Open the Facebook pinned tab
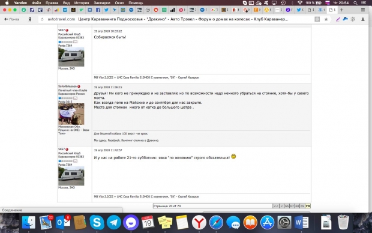372x233 pixels. 98,10
